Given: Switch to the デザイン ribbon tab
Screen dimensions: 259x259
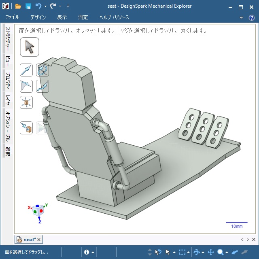Looking at the screenshot, I should coord(38,17).
